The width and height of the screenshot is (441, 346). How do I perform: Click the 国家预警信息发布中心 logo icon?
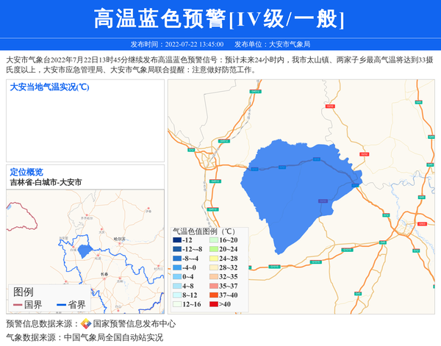pyautogui.click(x=86, y=324)
